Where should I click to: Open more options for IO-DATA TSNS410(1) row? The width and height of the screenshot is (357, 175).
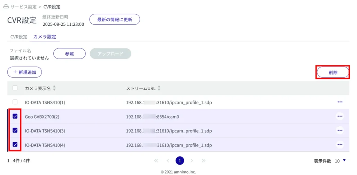tap(340, 102)
